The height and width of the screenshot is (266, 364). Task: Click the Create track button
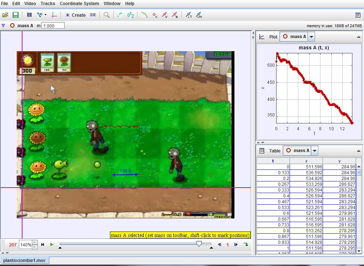pos(75,15)
